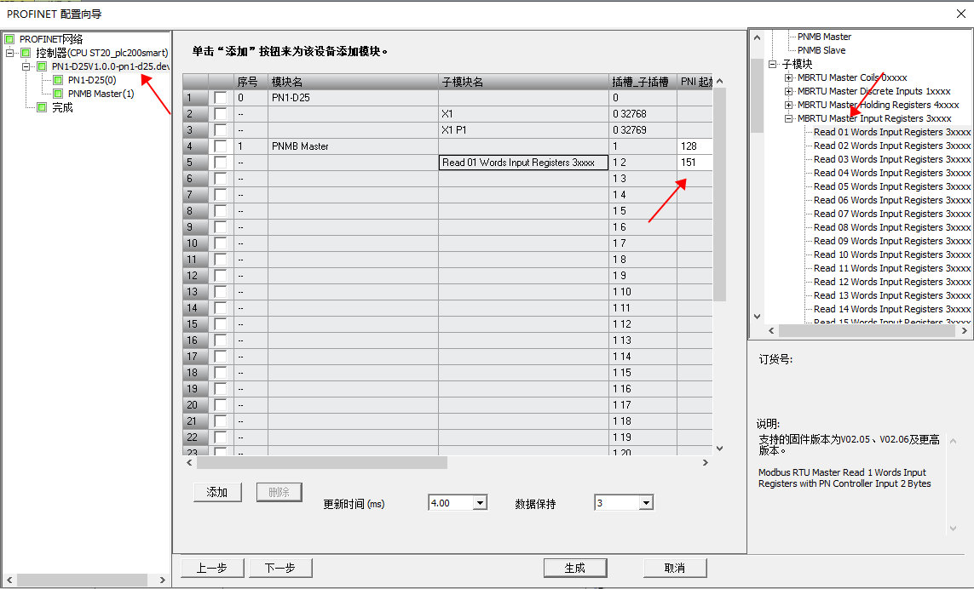974x589 pixels.
Task: Open the 数据保持 dropdown
Action: [648, 502]
